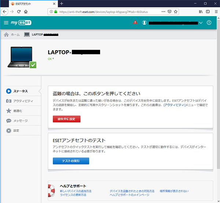The height and width of the screenshot is (203, 220).
Task: Click the site information icon in address bar
Action: coord(51,12)
